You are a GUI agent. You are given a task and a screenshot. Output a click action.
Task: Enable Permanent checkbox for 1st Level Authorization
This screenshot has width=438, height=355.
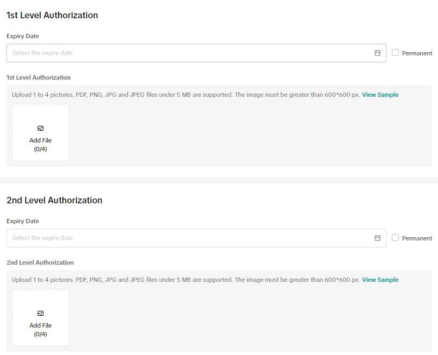396,53
